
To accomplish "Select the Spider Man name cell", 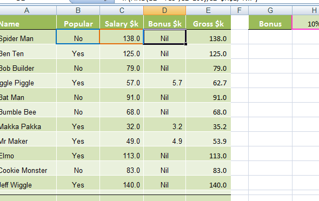I will pyautogui.click(x=28, y=37).
